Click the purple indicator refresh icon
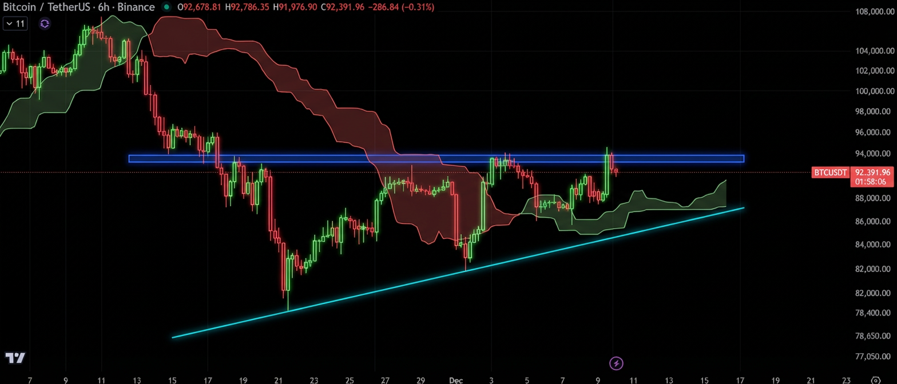The image size is (897, 384). pyautogui.click(x=45, y=24)
